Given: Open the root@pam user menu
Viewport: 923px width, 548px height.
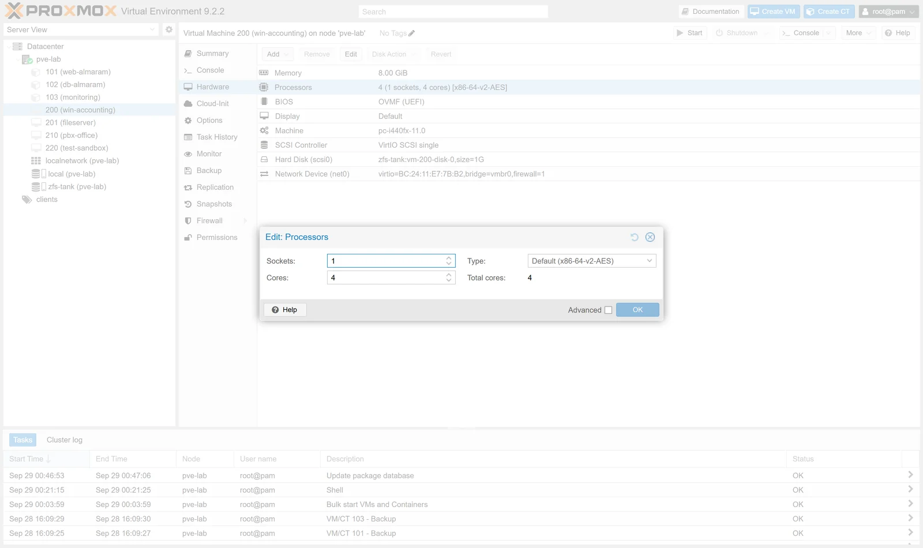Looking at the screenshot, I should point(888,12).
